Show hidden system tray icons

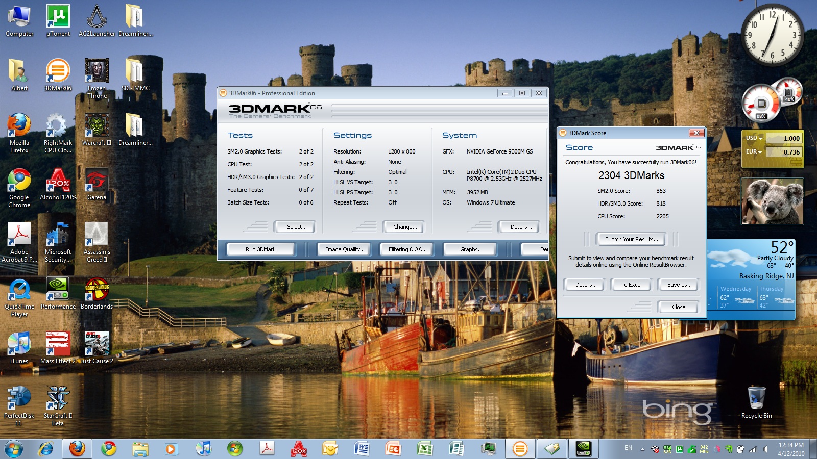point(642,449)
